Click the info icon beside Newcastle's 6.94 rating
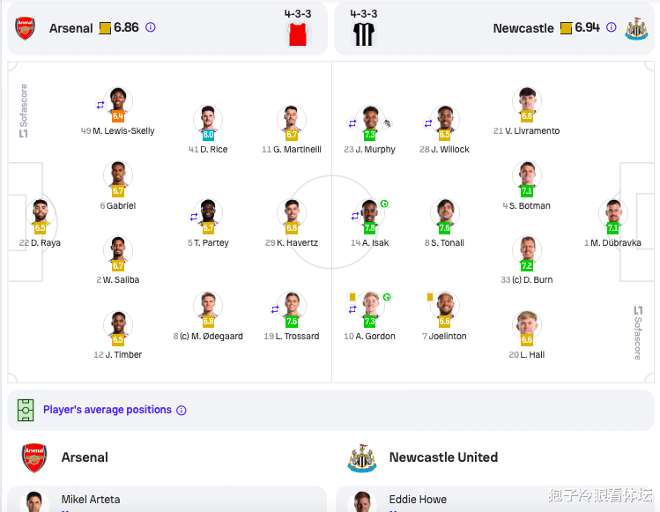This screenshot has width=660, height=512. [612, 27]
